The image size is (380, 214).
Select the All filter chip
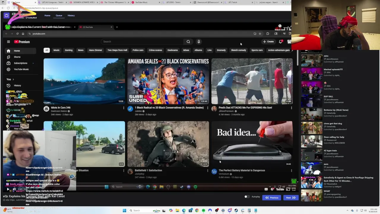click(x=47, y=50)
